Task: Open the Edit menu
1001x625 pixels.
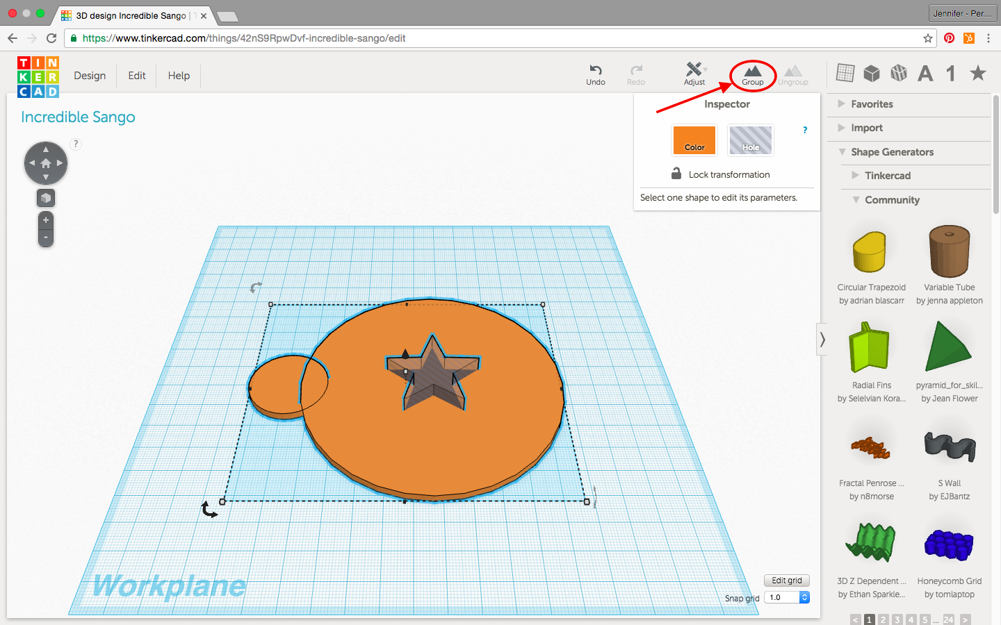Action: 137,76
